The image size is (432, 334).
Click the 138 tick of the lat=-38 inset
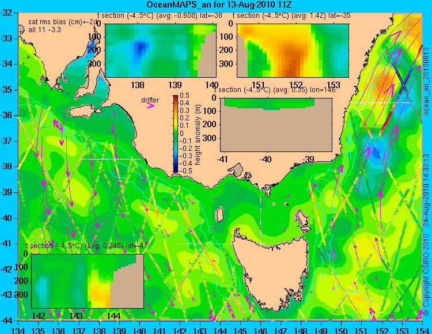click(x=138, y=85)
